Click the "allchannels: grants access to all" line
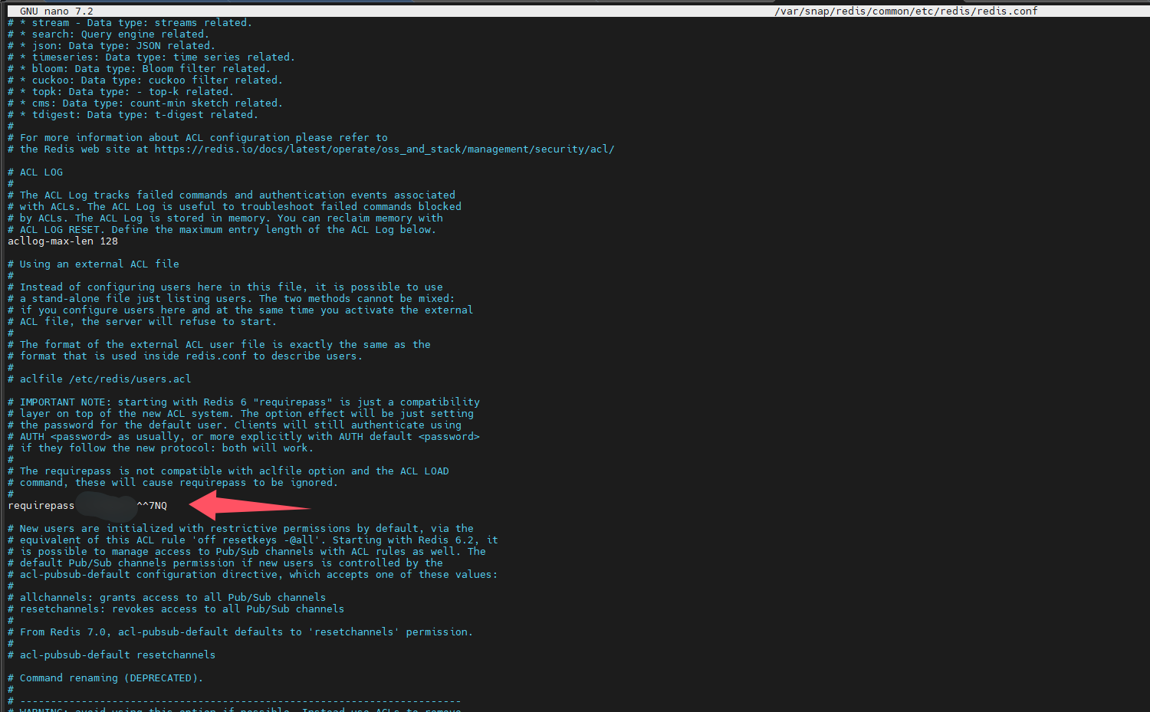The image size is (1150, 712). (x=167, y=598)
